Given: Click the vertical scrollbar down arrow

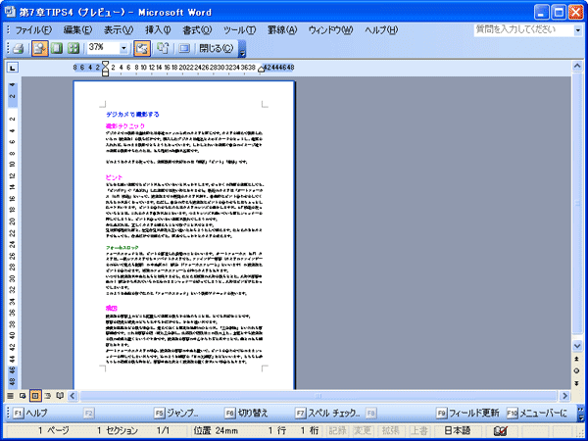Looking at the screenshot, I should [577, 345].
